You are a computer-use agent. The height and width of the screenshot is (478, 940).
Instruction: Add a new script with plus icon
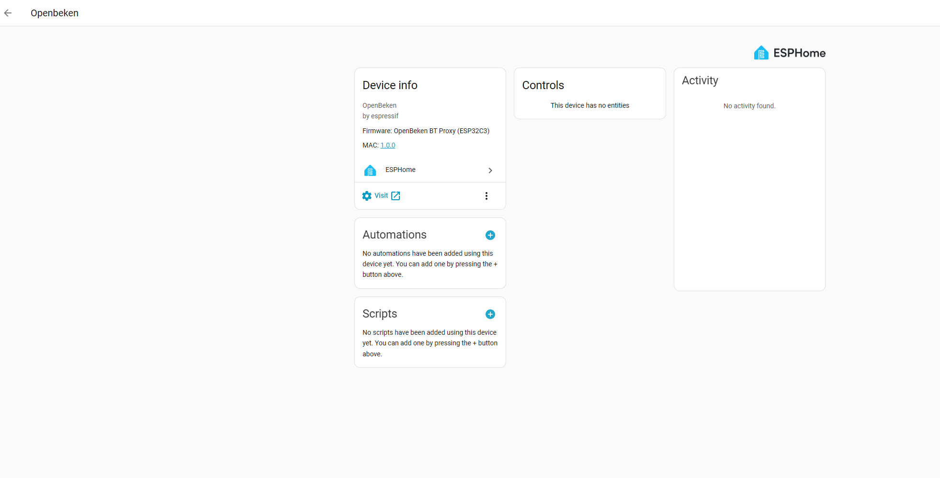click(x=490, y=314)
